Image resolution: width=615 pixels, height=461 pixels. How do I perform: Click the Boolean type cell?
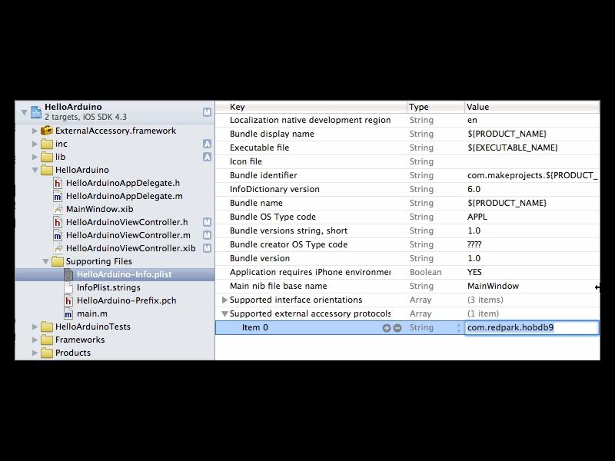(x=425, y=272)
